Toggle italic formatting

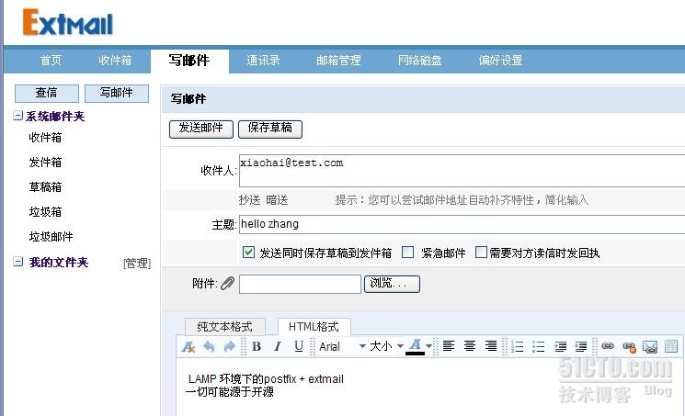click(x=278, y=346)
